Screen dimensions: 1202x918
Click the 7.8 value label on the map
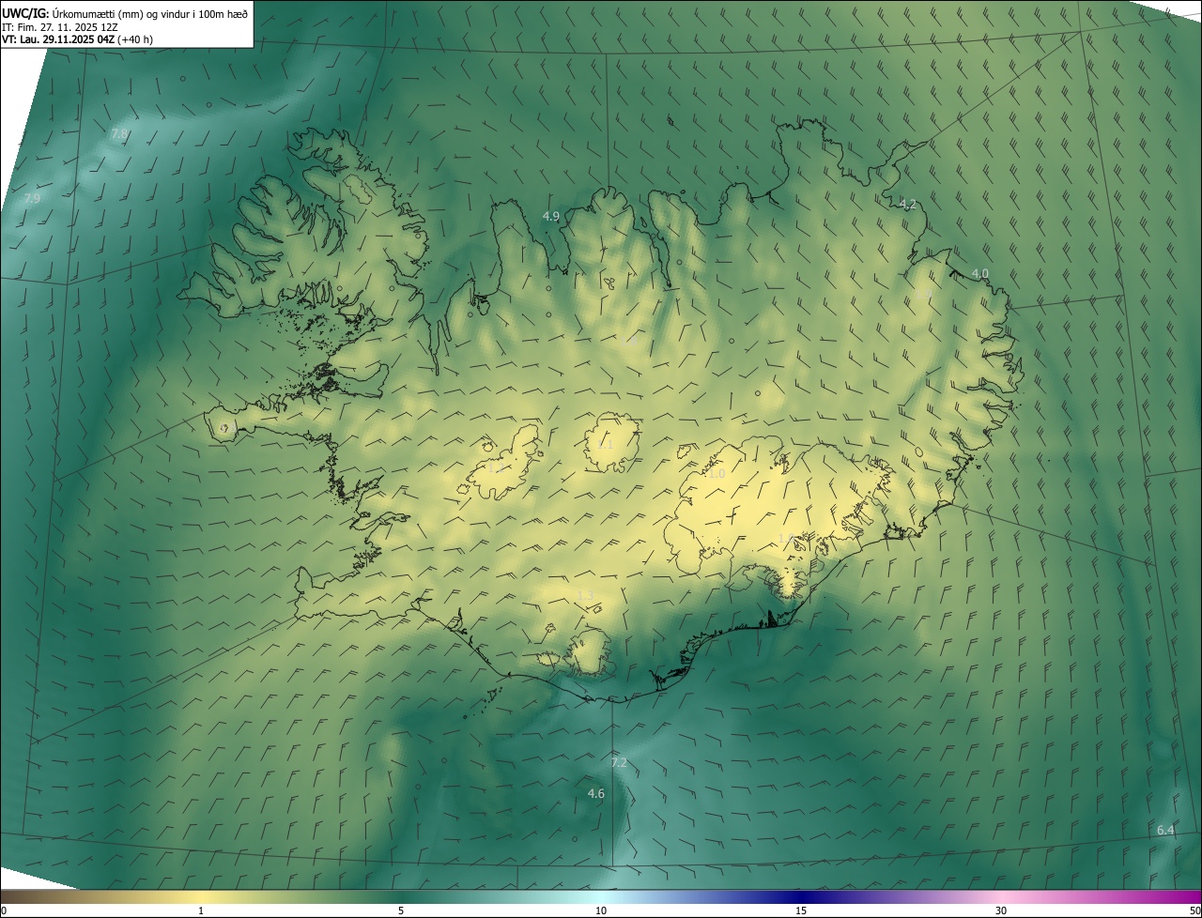click(119, 134)
